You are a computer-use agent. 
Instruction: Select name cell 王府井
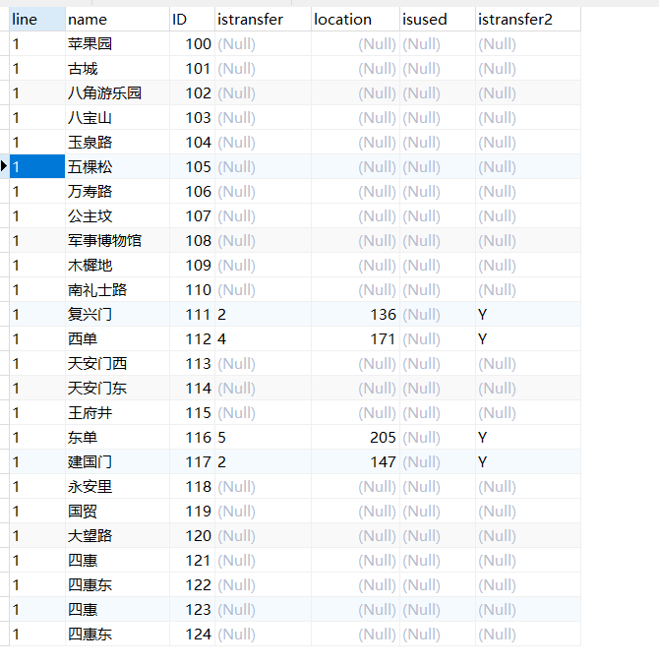coord(117,413)
